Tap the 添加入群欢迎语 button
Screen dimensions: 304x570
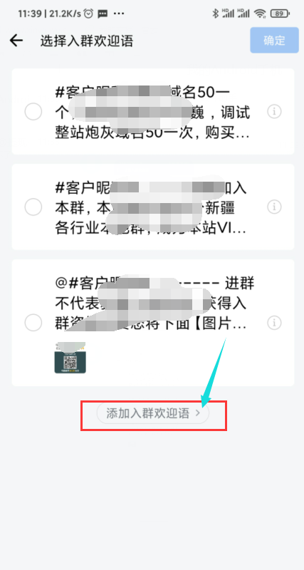(153, 413)
